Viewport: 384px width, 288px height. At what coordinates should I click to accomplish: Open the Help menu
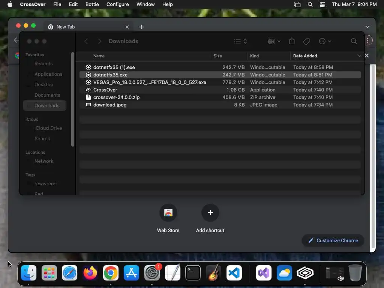coord(168,4)
